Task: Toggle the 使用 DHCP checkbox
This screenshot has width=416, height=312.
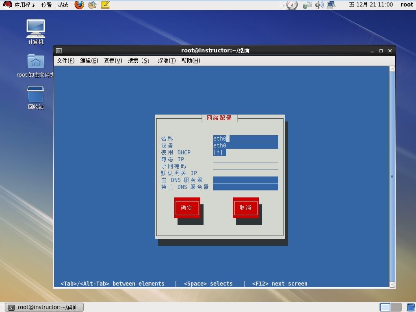Action: 219,152
